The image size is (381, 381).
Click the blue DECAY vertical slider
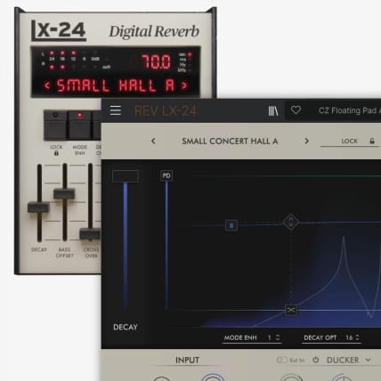[126, 245]
